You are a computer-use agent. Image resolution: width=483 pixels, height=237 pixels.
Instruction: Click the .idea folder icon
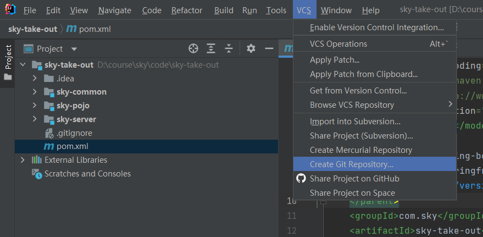[x=49, y=79]
